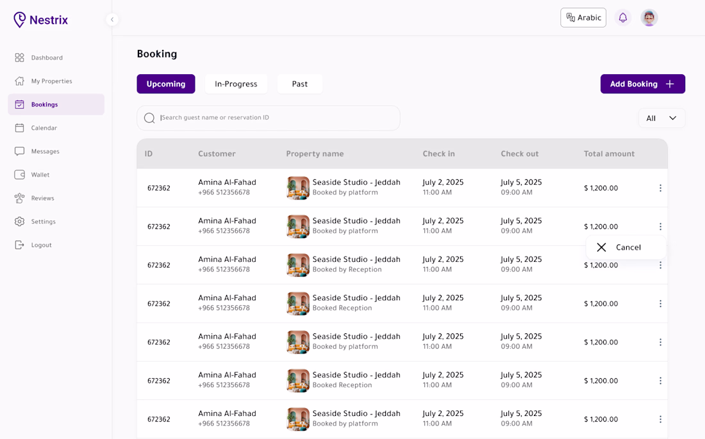
Task: Go to My Properties in the sidebar
Action: coord(56,81)
